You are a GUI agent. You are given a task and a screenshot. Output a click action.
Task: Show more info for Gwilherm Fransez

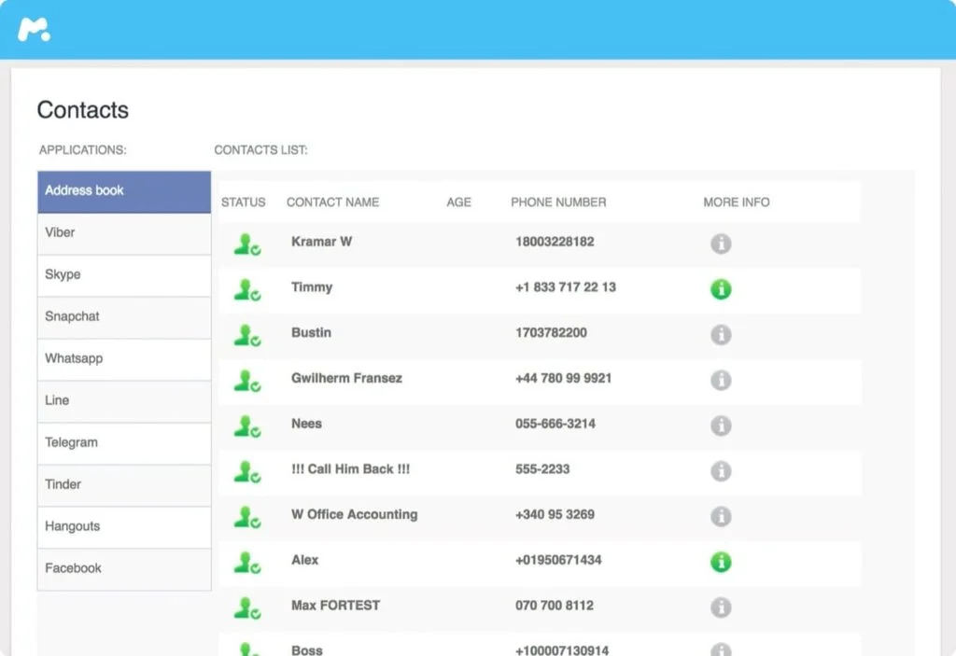[720, 380]
